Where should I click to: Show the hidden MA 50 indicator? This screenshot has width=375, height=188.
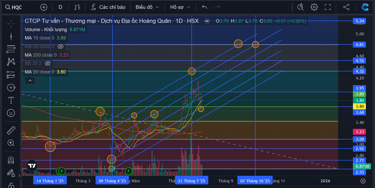61,46
